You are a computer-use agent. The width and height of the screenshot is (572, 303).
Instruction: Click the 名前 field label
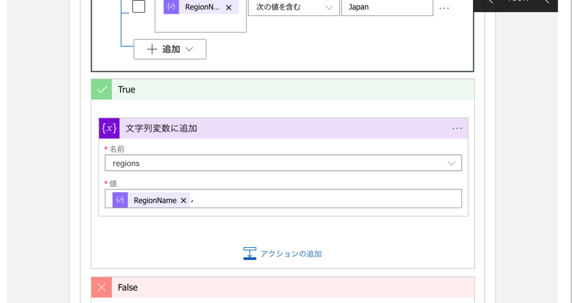point(117,149)
